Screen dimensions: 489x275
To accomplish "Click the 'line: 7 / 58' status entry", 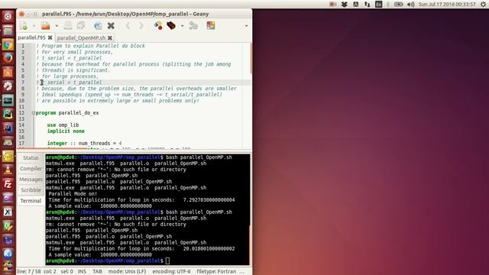I will pos(29,272).
